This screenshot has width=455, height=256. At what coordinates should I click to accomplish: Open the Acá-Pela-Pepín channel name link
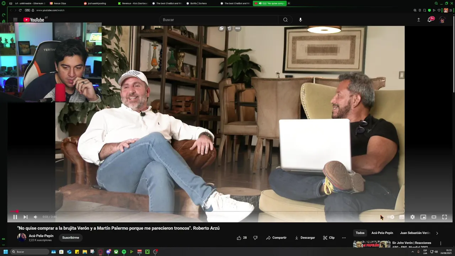click(41, 236)
